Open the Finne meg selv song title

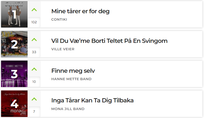(73, 71)
